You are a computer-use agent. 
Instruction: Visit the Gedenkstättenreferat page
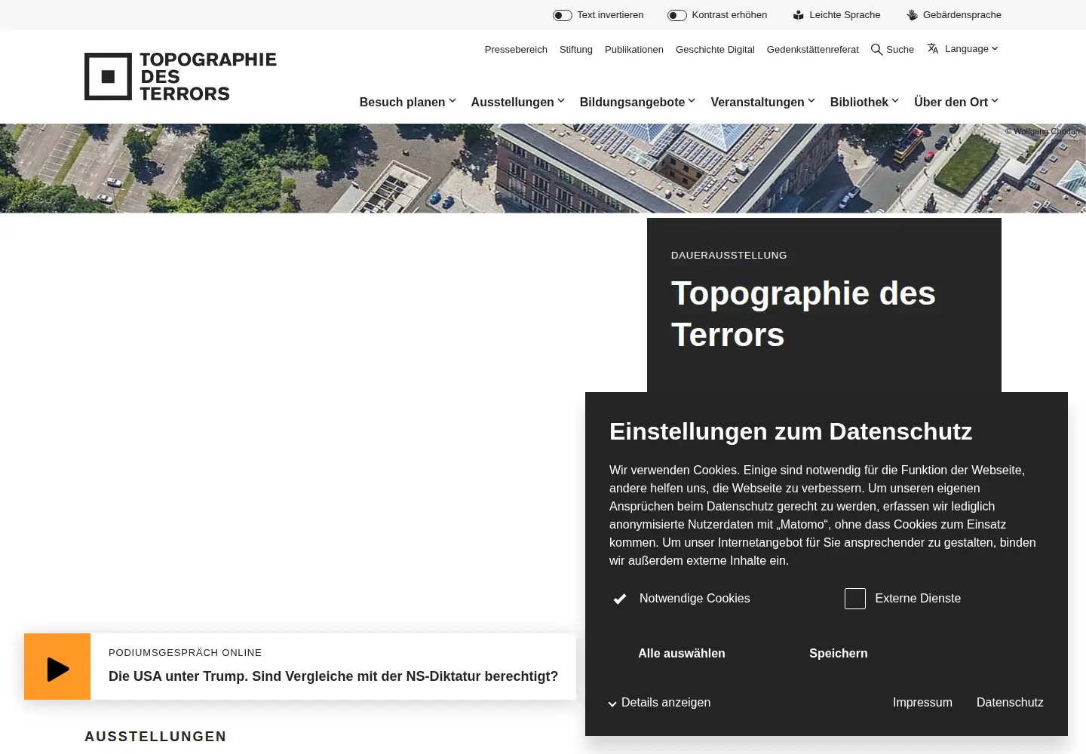click(x=813, y=50)
